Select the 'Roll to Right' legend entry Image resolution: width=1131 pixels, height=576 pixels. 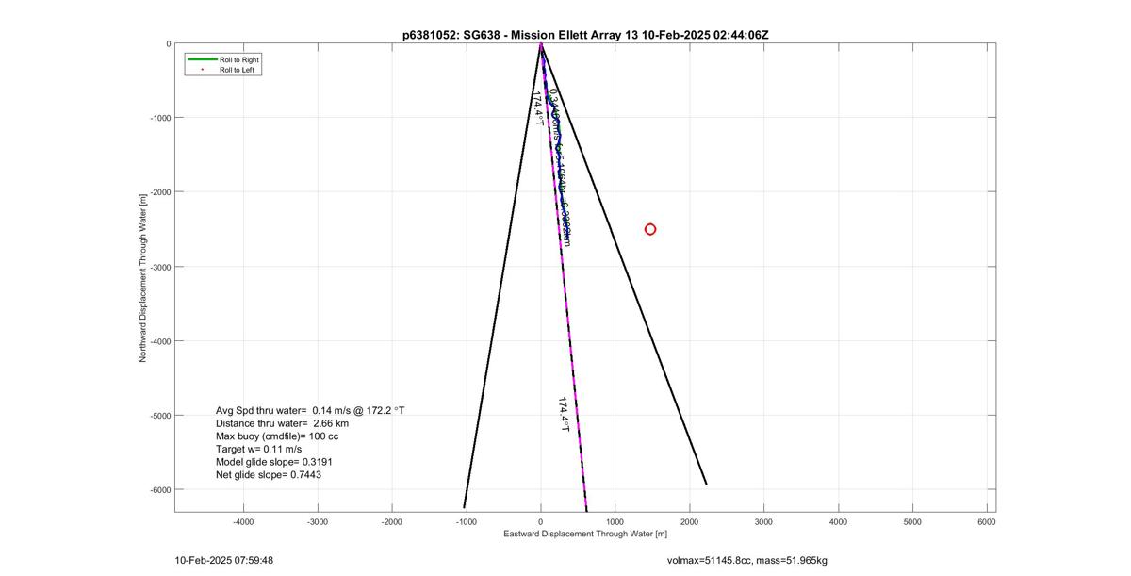pos(221,59)
